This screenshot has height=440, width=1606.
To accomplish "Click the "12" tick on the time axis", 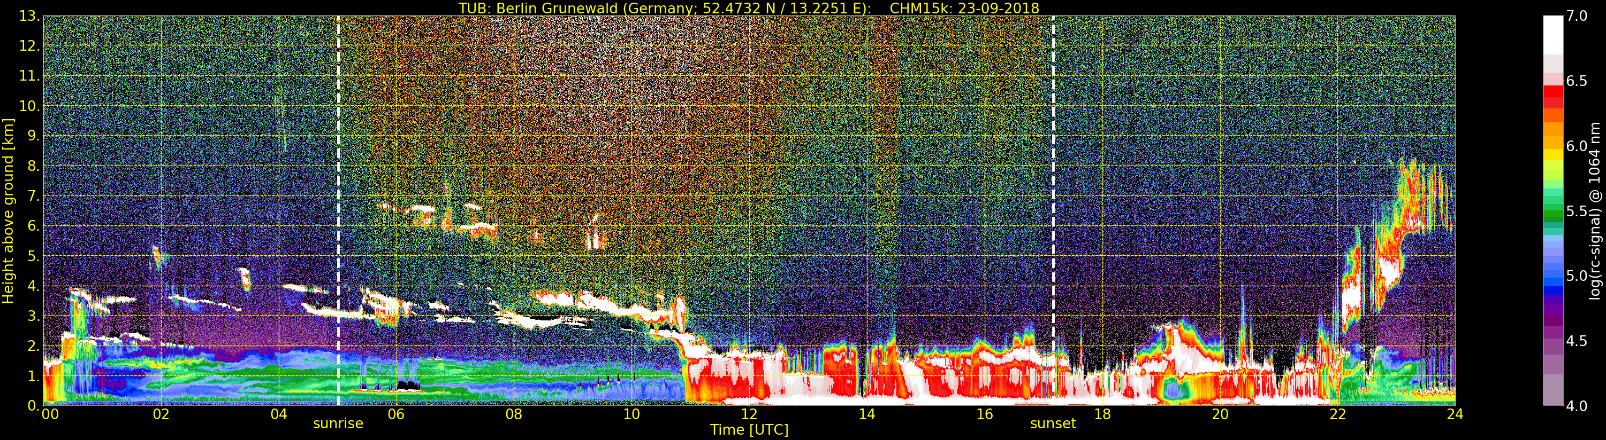I will click(x=749, y=414).
